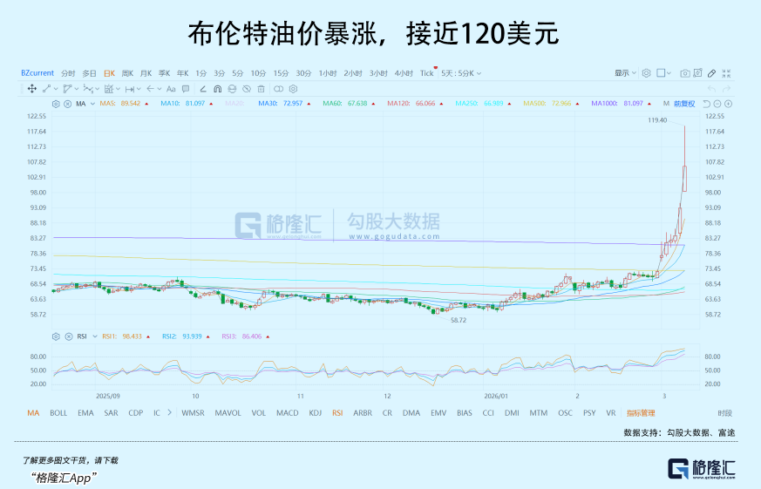
Task: Take a chart screenshot with camera icon
Action: [685, 73]
